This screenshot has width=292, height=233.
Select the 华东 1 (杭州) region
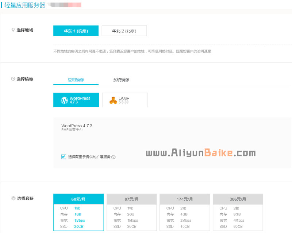tap(76, 31)
